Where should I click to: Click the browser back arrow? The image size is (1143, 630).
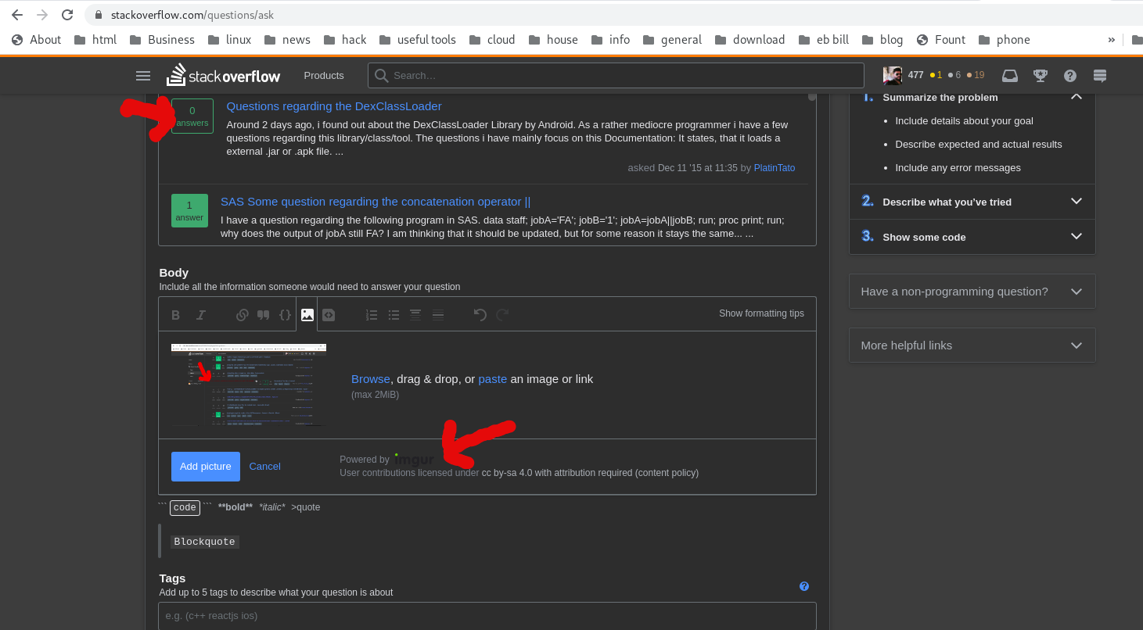pyautogui.click(x=17, y=15)
